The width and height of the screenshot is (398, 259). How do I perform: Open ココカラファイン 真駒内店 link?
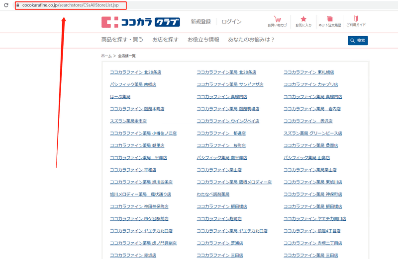[222, 96]
